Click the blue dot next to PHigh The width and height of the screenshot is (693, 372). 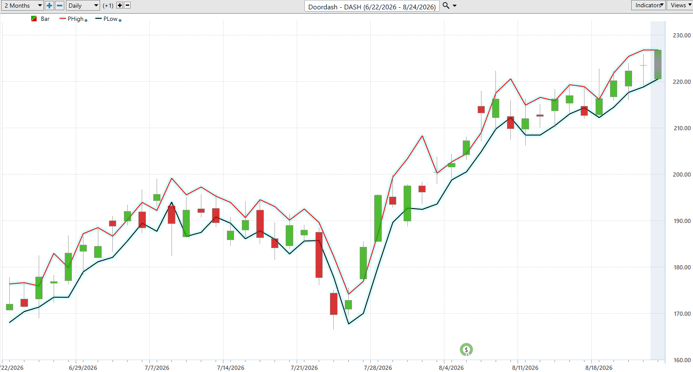pyautogui.click(x=86, y=20)
